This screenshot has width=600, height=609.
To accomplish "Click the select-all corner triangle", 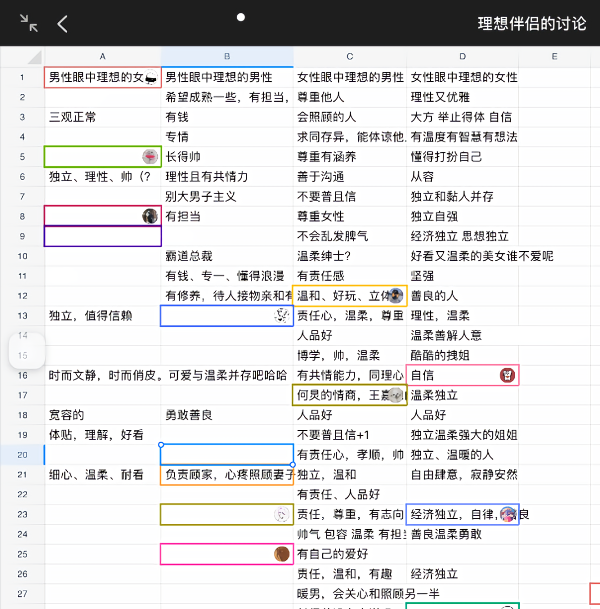I will [34, 57].
